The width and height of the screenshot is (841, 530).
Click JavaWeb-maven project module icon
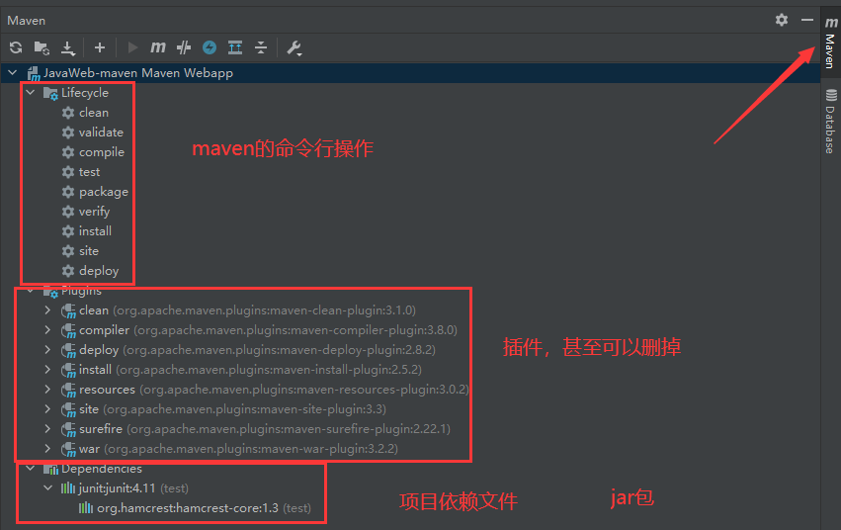tap(34, 73)
